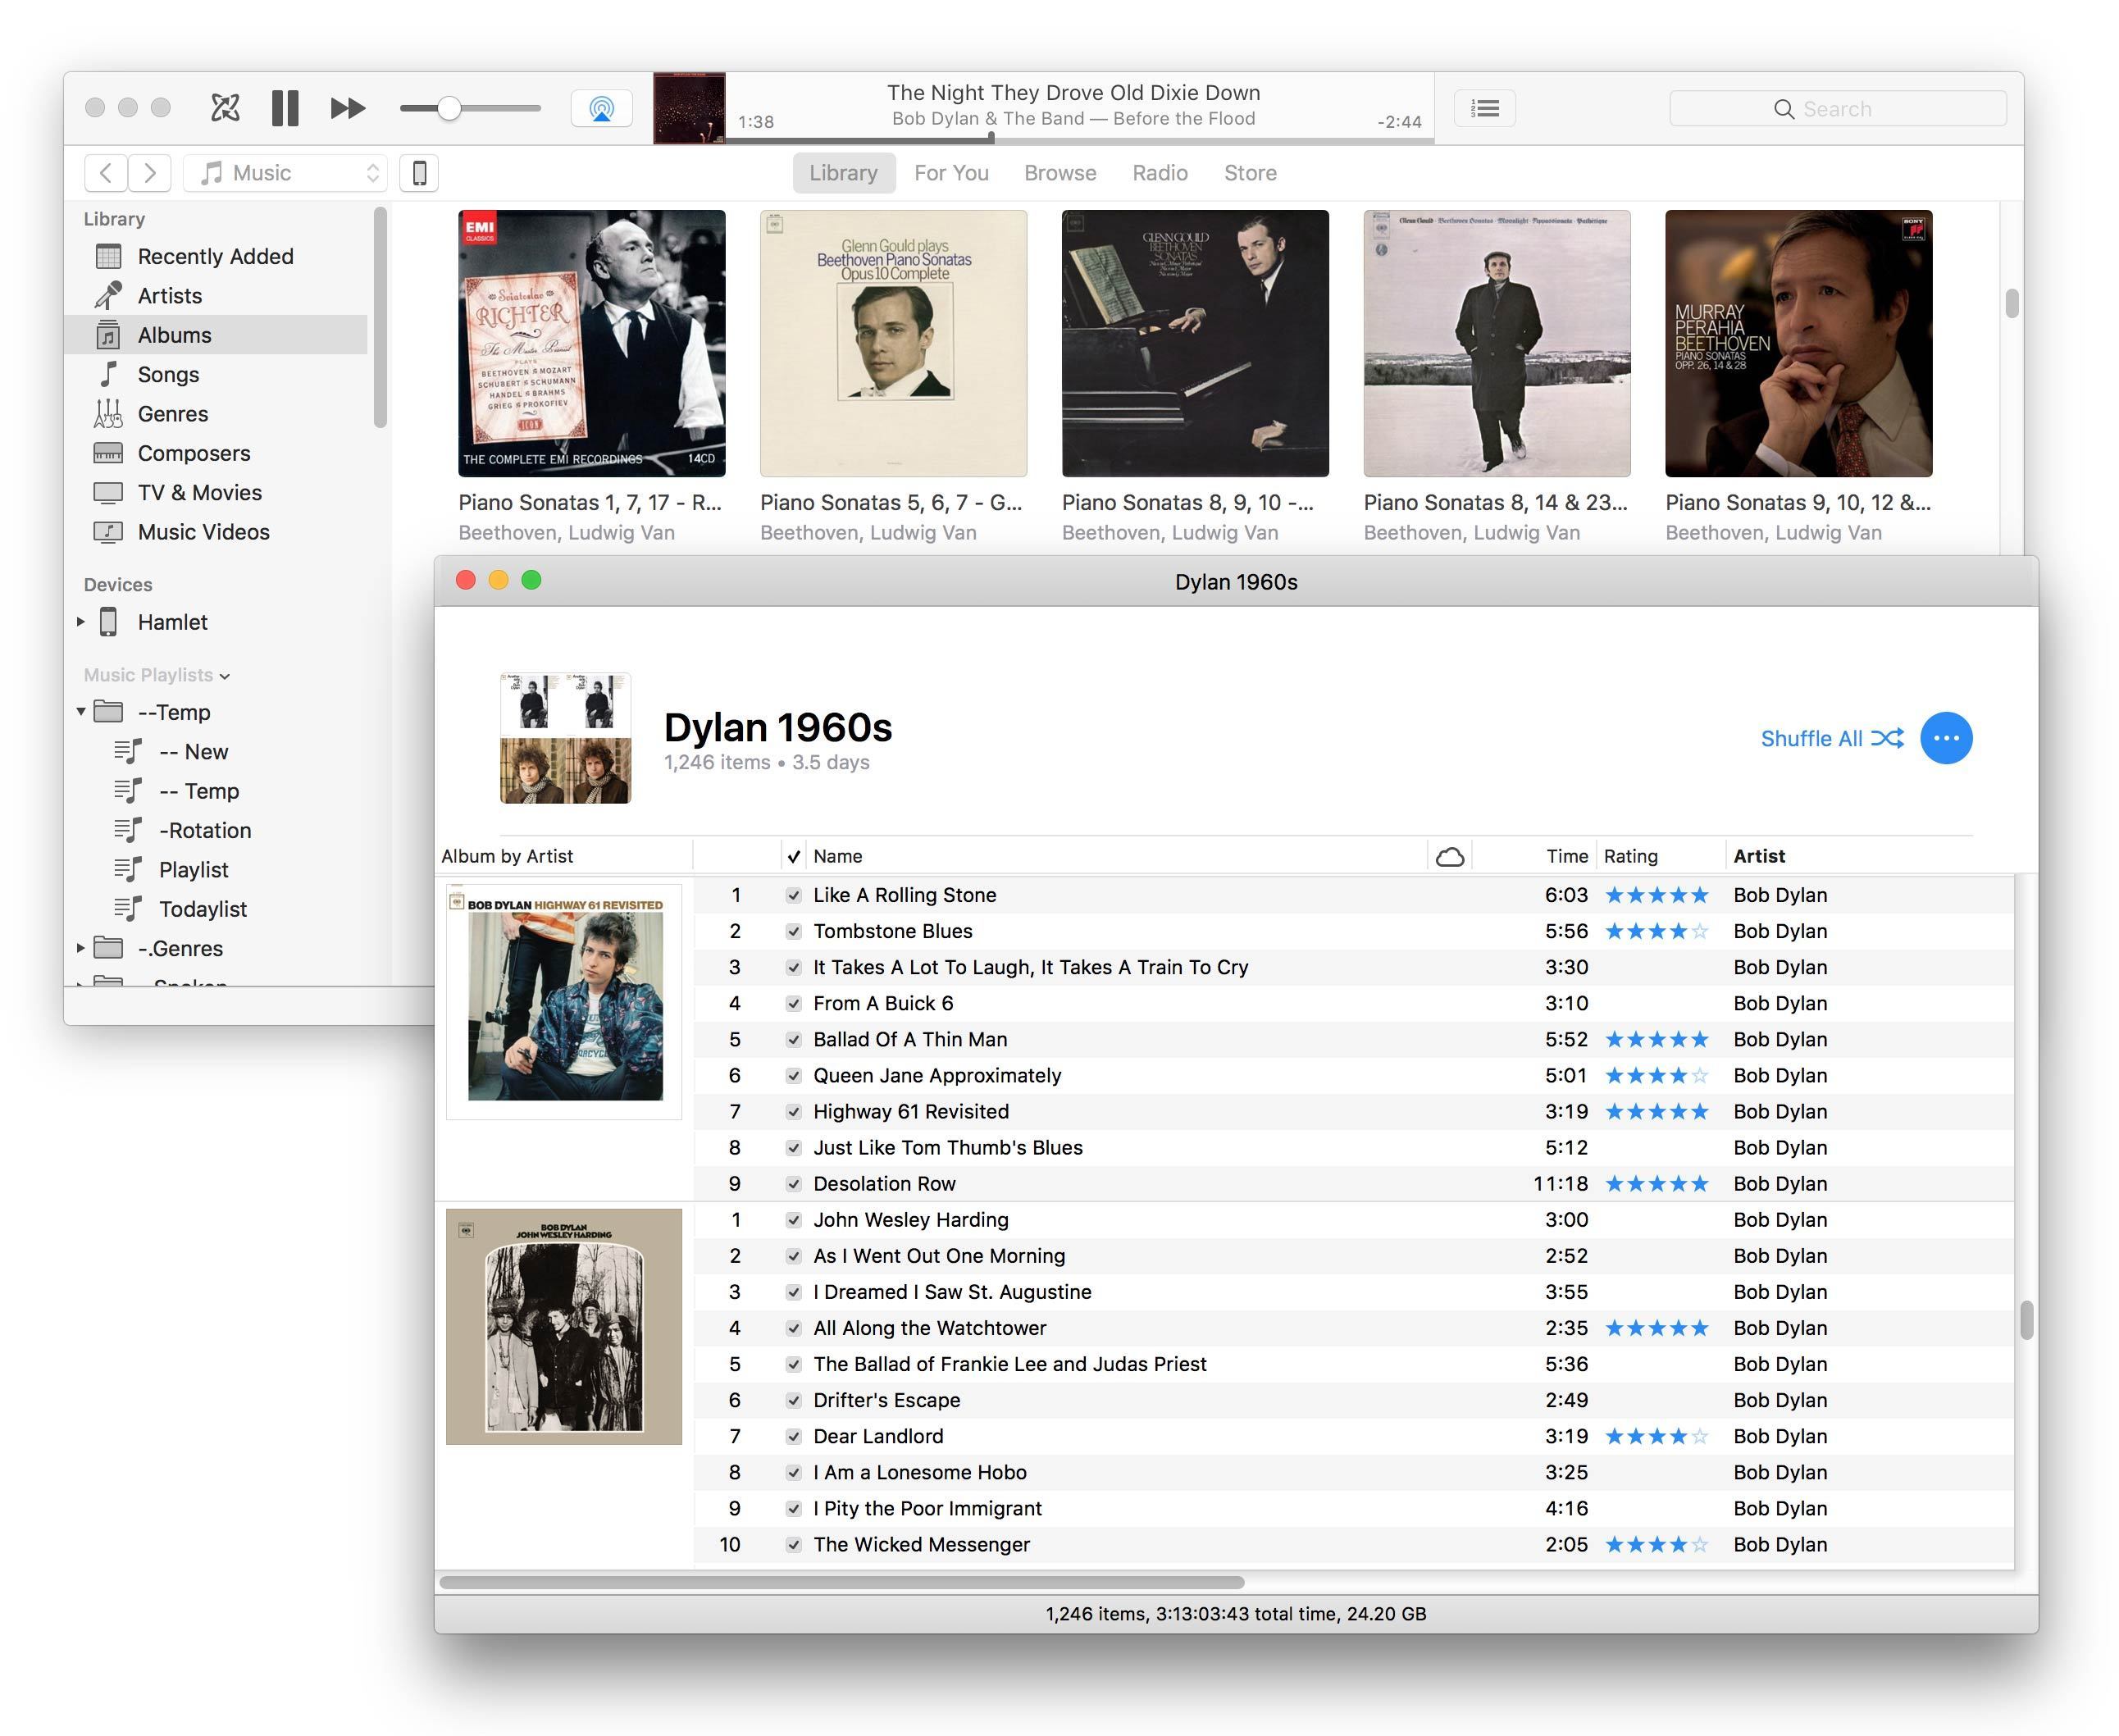Open the '-Rotation' playlist

pos(205,830)
